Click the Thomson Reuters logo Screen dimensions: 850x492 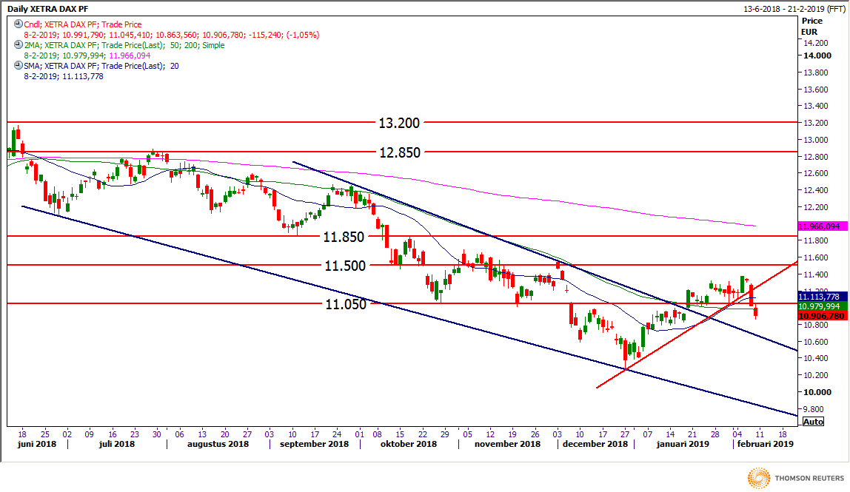(x=796, y=477)
